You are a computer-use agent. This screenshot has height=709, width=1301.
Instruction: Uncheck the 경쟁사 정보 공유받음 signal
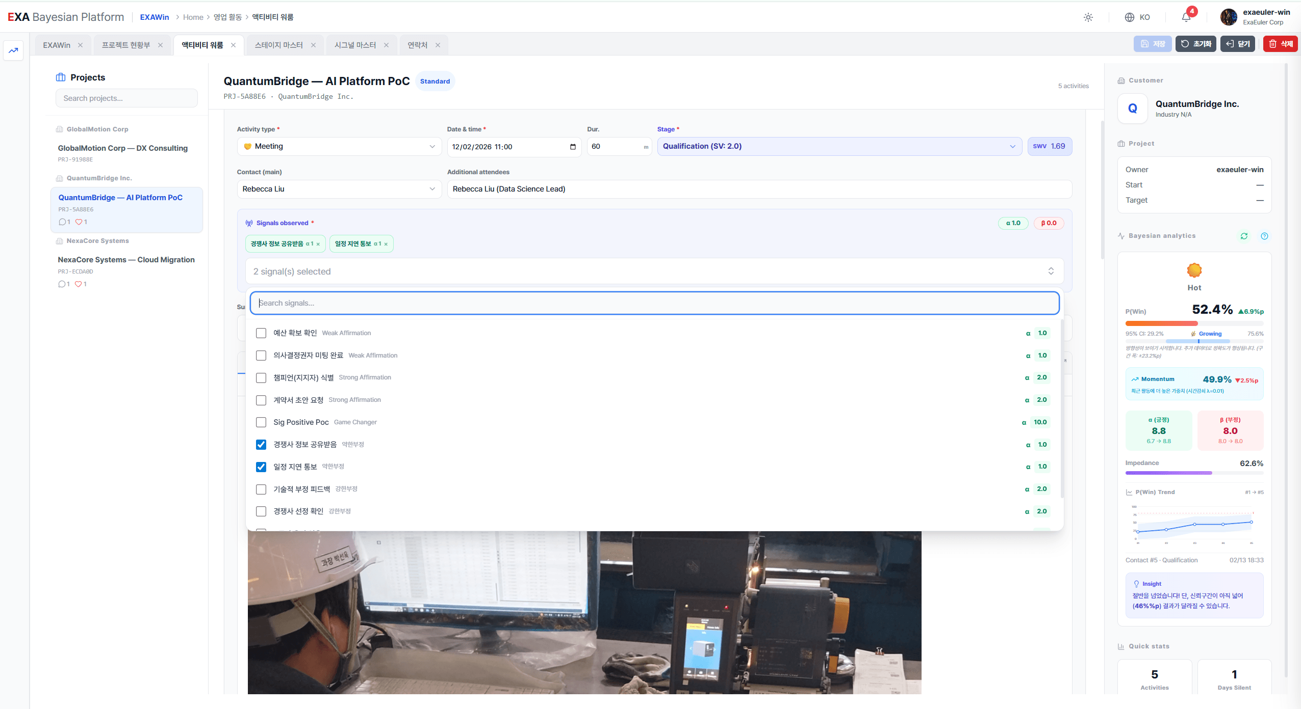click(261, 445)
